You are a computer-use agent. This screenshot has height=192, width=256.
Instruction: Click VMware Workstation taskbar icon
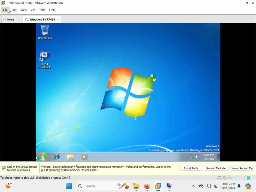158,186
